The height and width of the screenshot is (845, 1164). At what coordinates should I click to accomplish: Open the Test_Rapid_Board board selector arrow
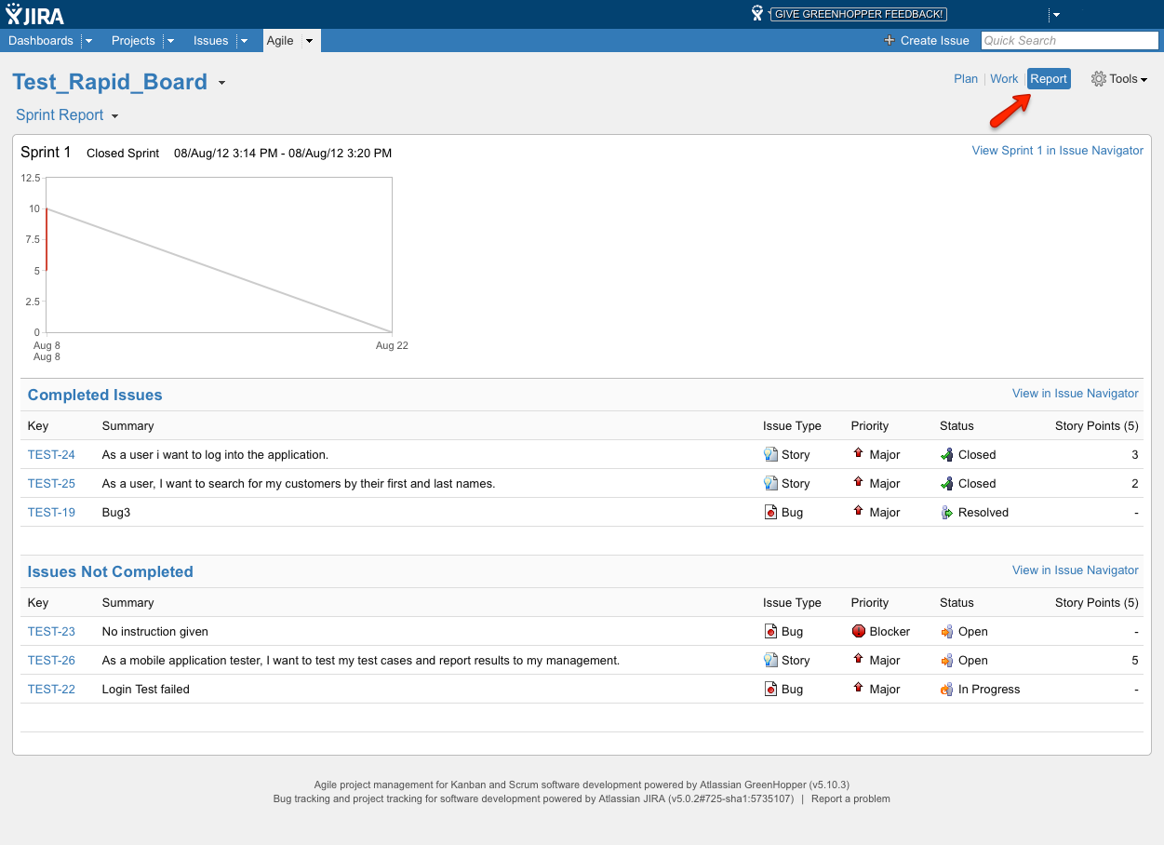(221, 83)
